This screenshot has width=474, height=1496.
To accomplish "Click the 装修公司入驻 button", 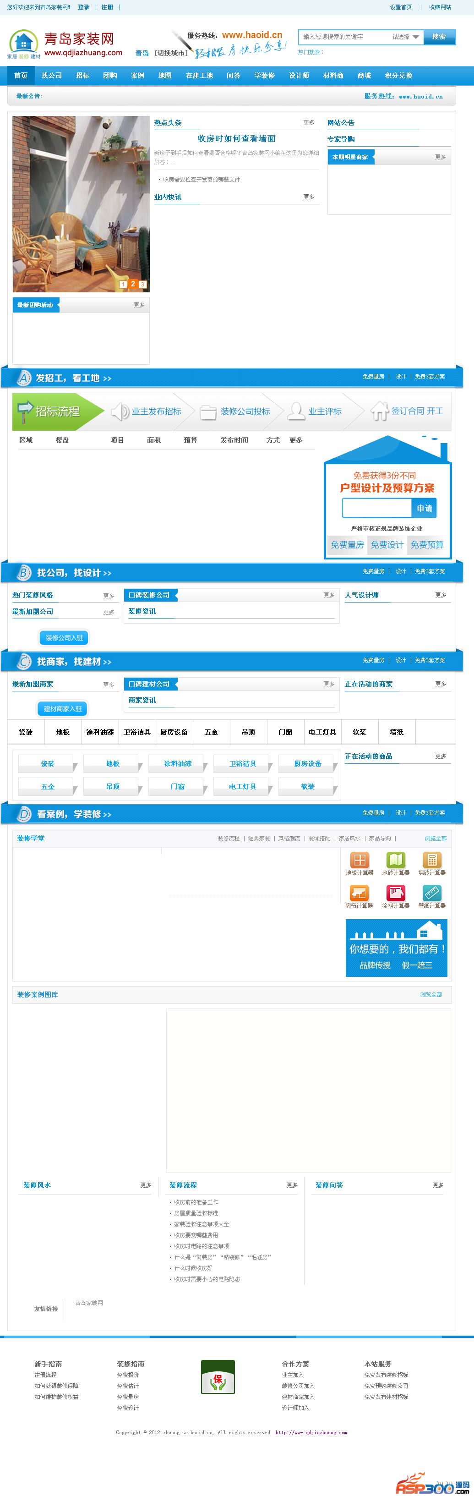I will click(65, 638).
